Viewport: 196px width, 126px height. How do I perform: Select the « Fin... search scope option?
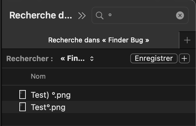[x=73, y=58]
